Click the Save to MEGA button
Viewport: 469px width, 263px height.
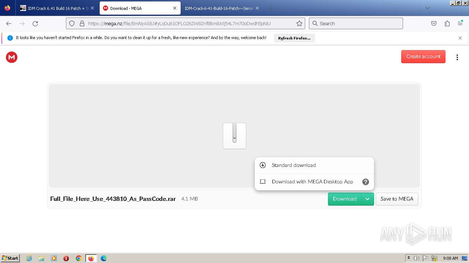coord(397,199)
